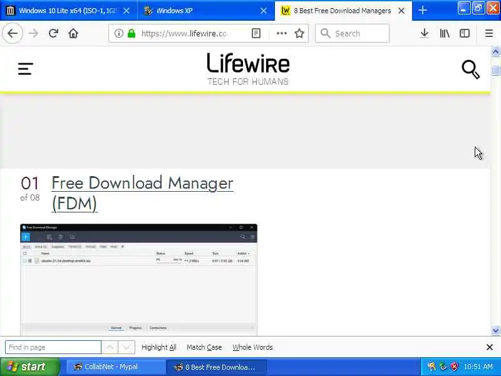Go back to the previous page

(13, 33)
